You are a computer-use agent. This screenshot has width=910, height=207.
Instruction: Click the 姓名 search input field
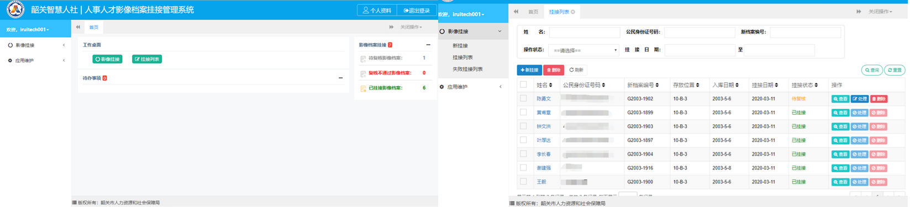[x=585, y=32]
